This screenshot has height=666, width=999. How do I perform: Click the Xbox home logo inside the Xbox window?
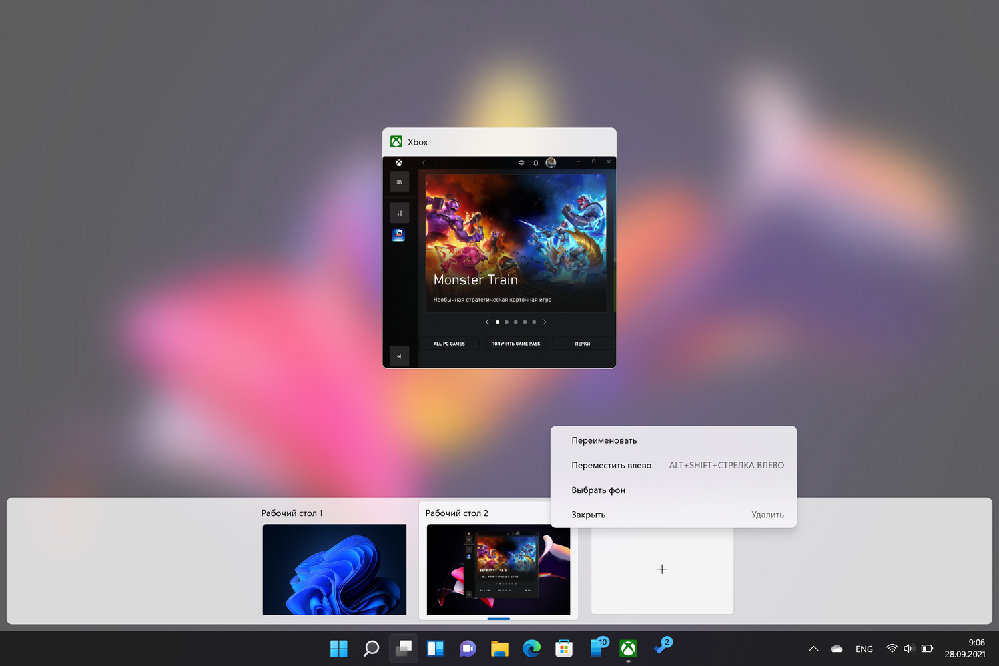coord(399,163)
